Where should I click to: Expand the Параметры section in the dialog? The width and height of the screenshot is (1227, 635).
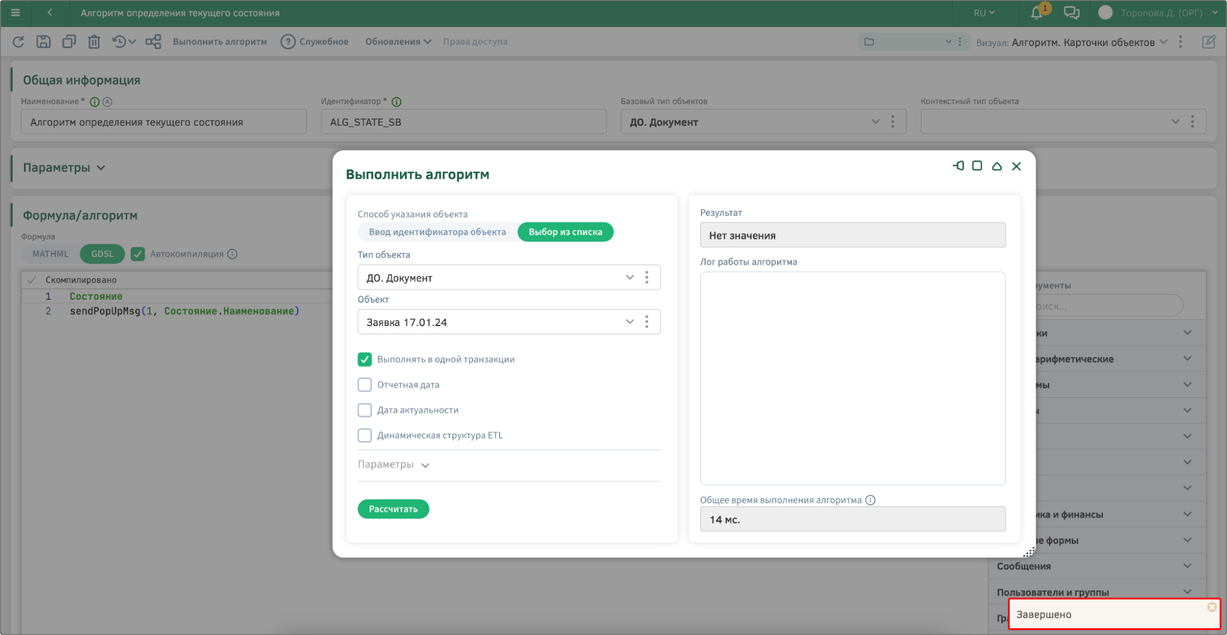[393, 465]
